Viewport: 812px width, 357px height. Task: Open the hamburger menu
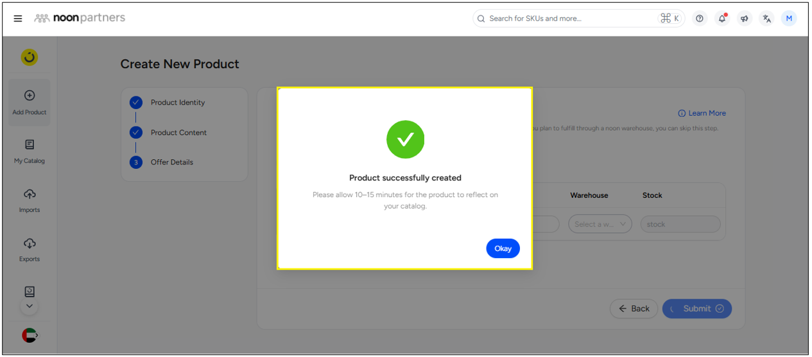click(x=18, y=19)
